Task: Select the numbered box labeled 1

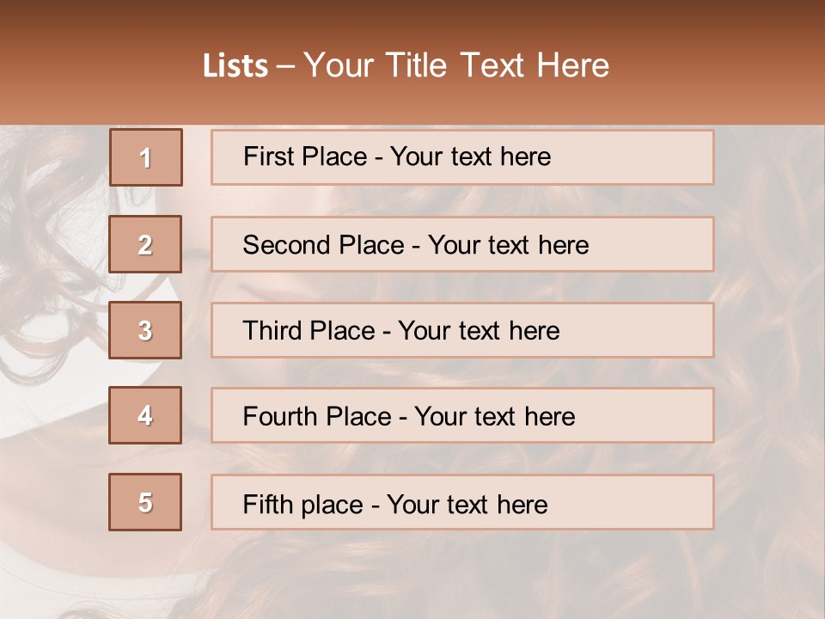Action: pos(146,157)
